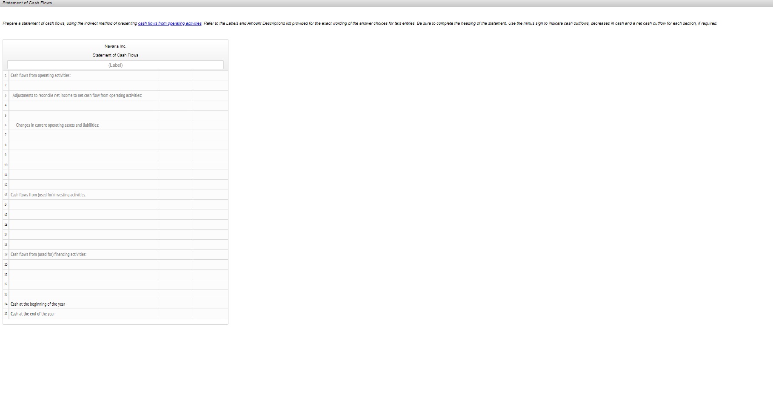Viewport: 773px width, 400px height.
Task: Click the 'Cash flows from operating activities:' row label
Action: (40, 76)
